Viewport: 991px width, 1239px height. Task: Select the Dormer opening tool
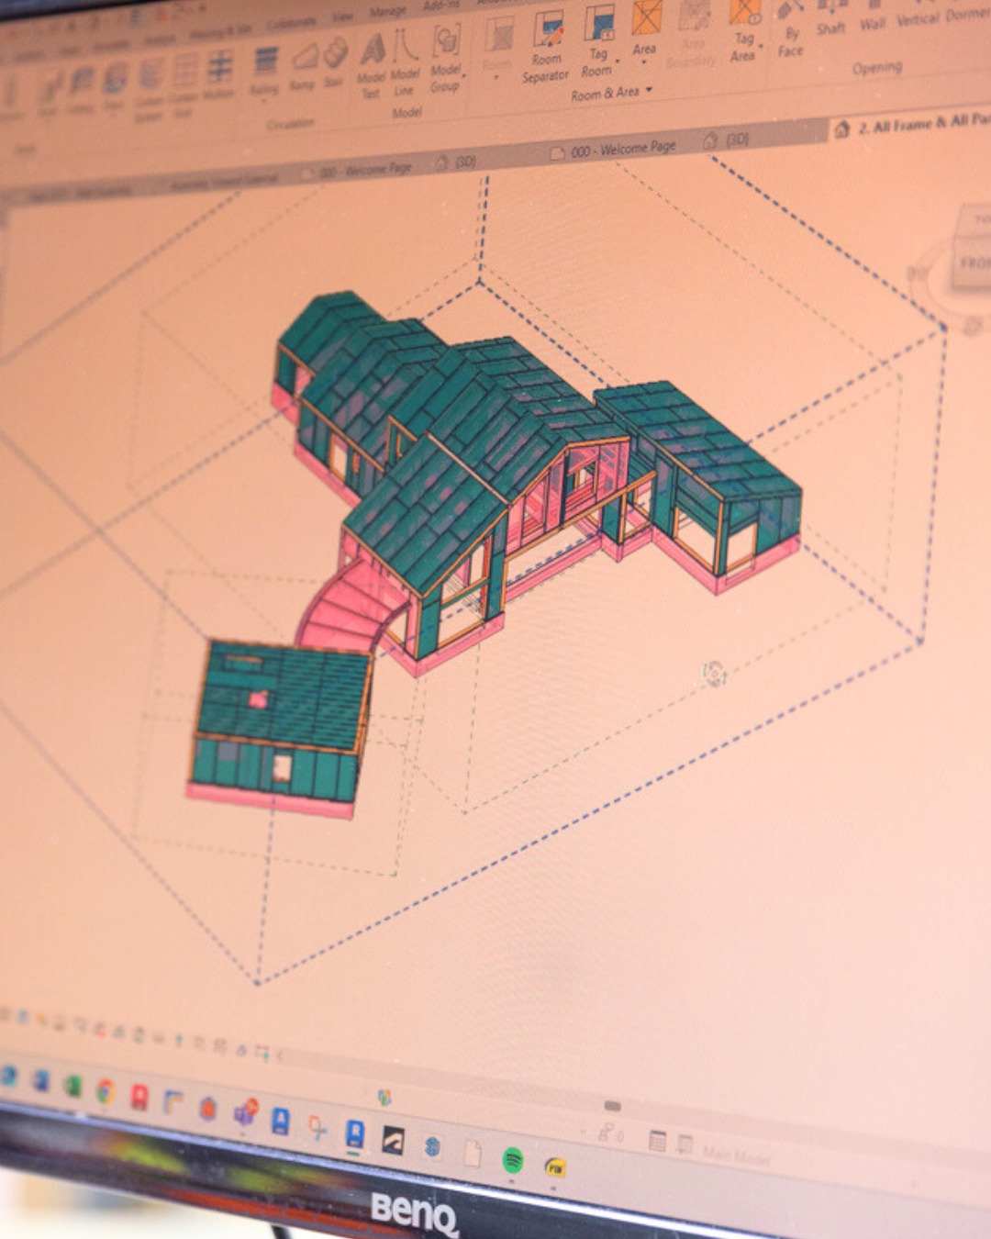pyautogui.click(x=966, y=17)
